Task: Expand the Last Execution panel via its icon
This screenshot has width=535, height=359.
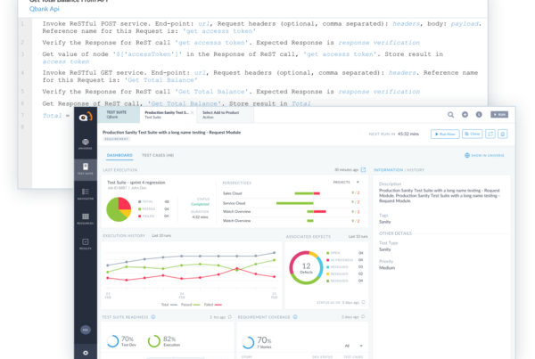Action: [x=362, y=168]
